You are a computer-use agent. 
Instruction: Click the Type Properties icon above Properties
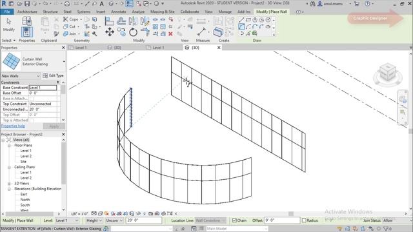[x=27, y=21]
